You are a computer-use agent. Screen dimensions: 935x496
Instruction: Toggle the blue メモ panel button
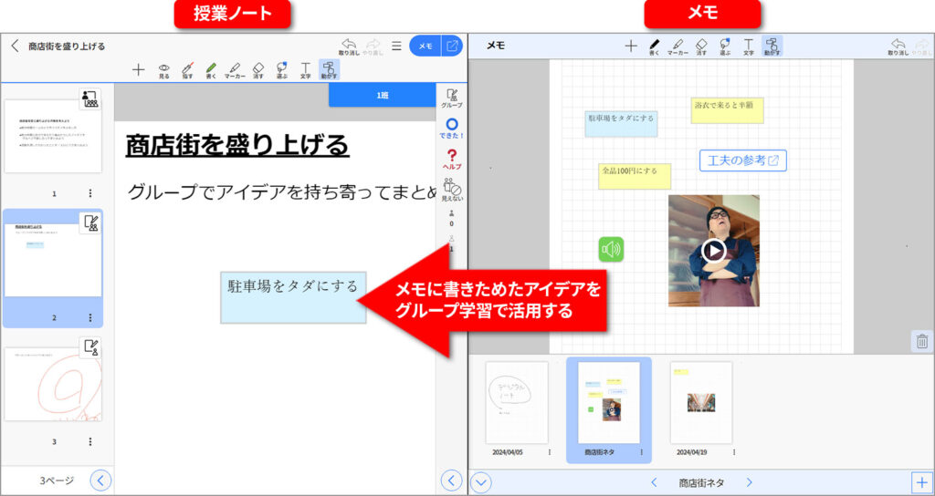(425, 46)
